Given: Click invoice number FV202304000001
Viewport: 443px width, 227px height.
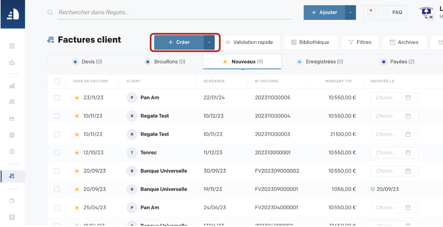Looking at the screenshot, I should click(276, 208).
